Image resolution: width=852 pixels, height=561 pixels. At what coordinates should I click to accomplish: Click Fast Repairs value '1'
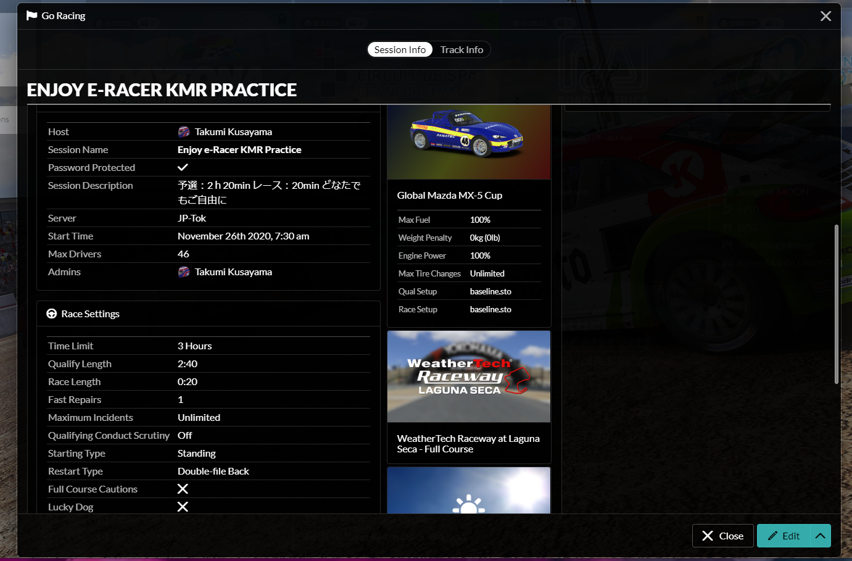(181, 399)
